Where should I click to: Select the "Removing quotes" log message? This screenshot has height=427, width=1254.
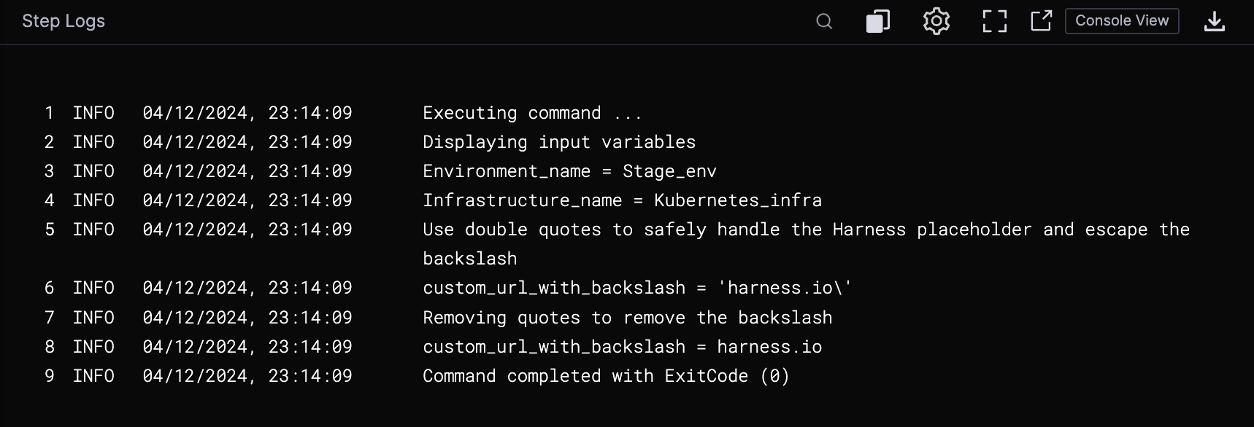(x=627, y=318)
